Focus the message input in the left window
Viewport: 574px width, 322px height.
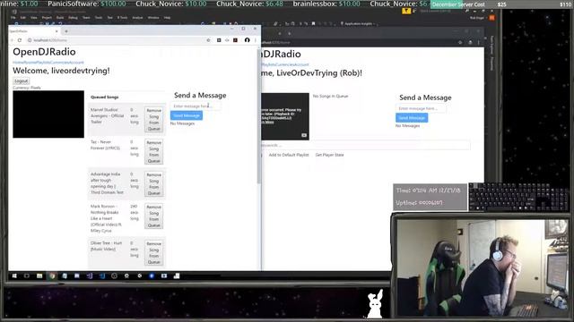[x=196, y=106]
